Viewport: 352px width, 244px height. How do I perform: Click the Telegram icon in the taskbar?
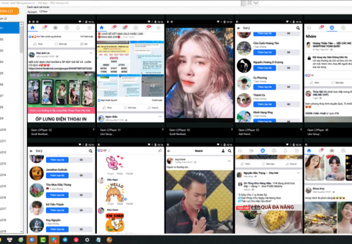(x=65, y=240)
